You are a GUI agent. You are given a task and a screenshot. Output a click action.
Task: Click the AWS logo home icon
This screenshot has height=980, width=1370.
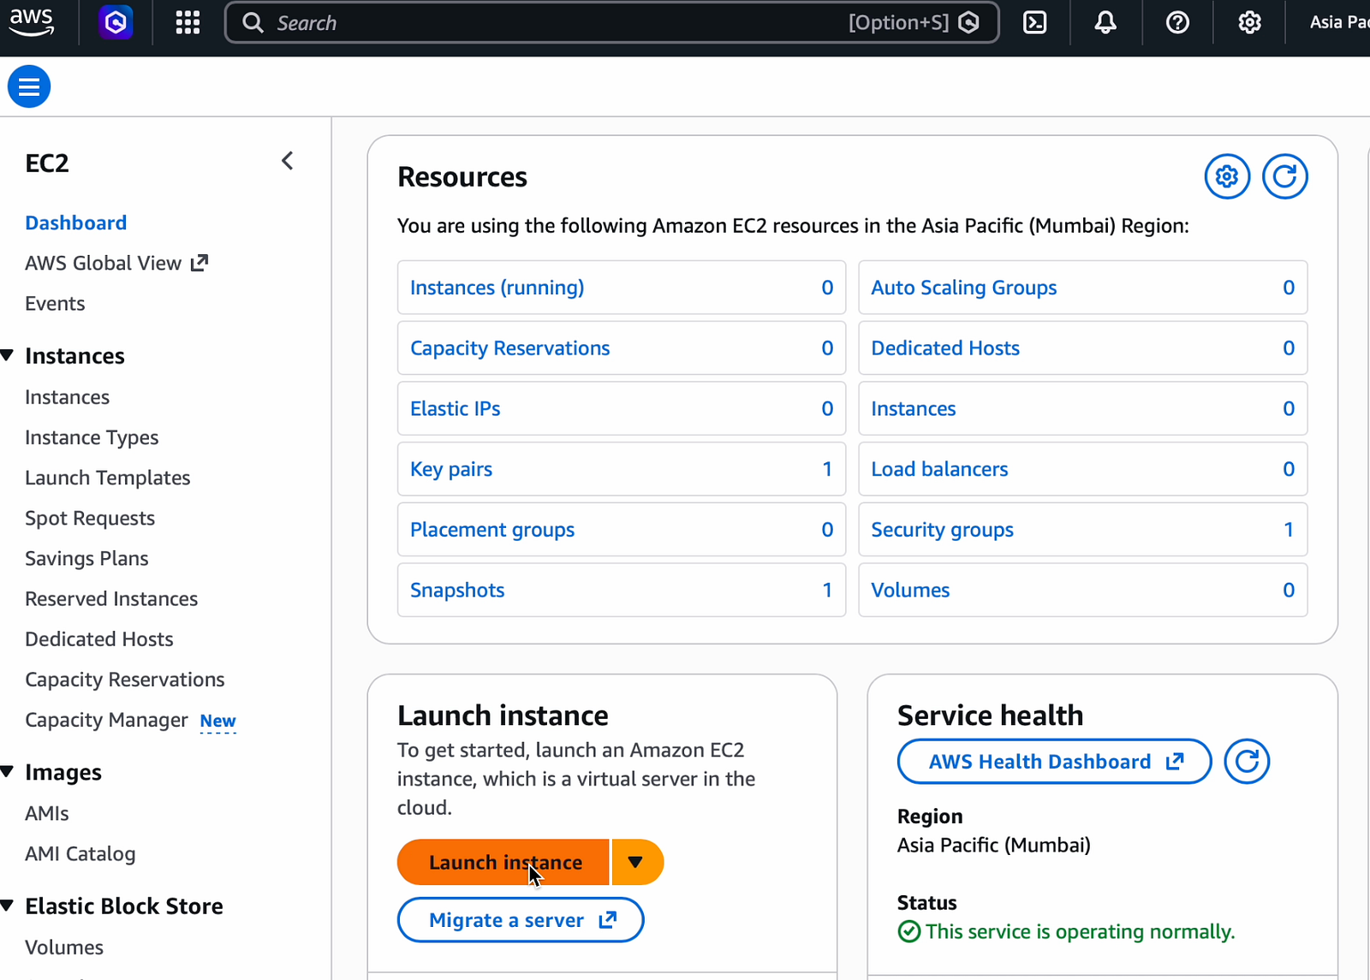click(x=32, y=23)
